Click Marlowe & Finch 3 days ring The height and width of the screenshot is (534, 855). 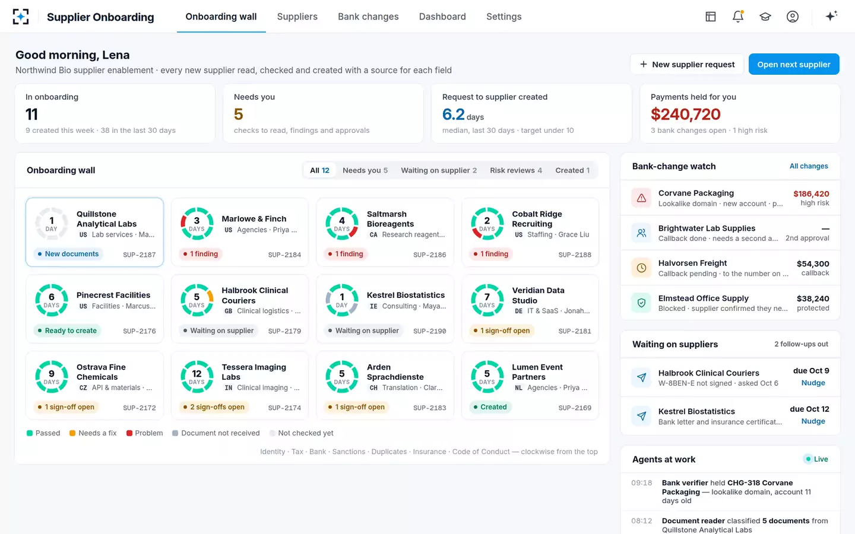coord(197,224)
